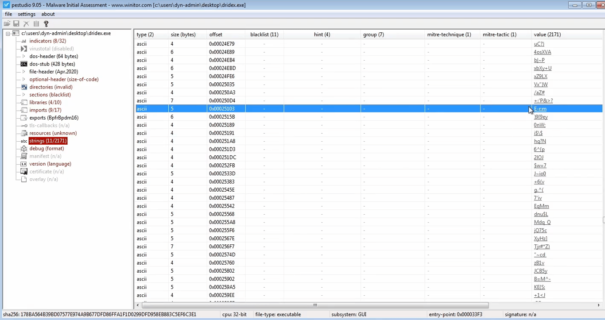605x320 pixels.
Task: Sort by the mitre-technique (1) column header
Action: (453, 35)
